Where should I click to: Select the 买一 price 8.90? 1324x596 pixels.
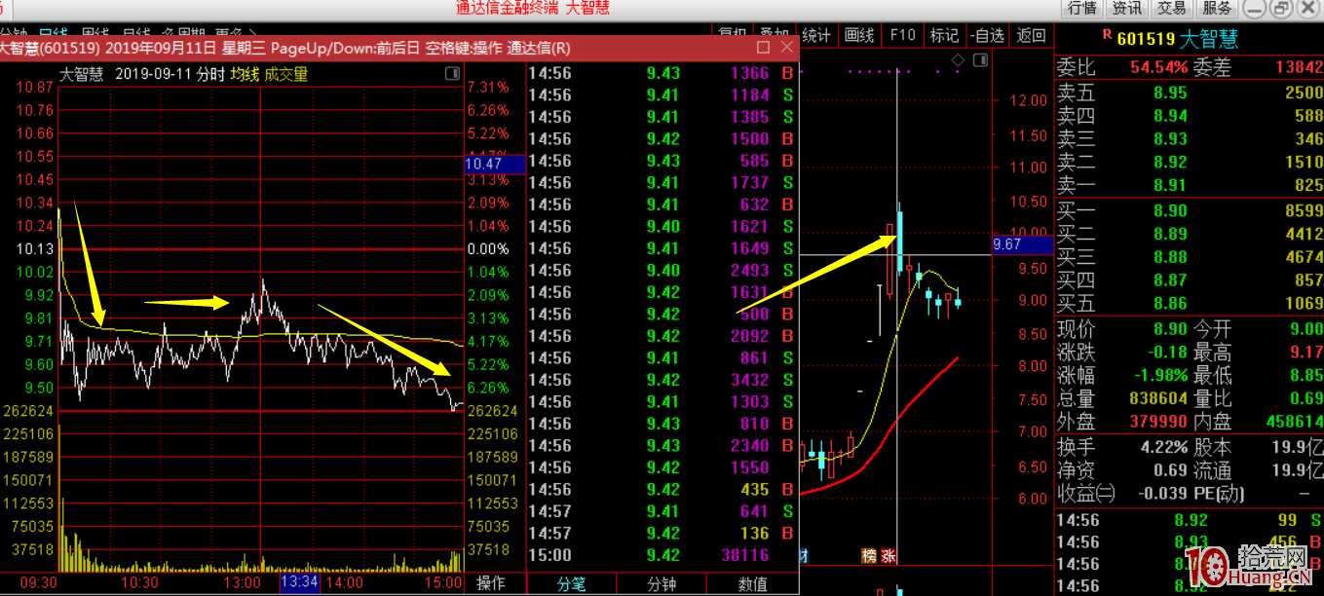1169,210
